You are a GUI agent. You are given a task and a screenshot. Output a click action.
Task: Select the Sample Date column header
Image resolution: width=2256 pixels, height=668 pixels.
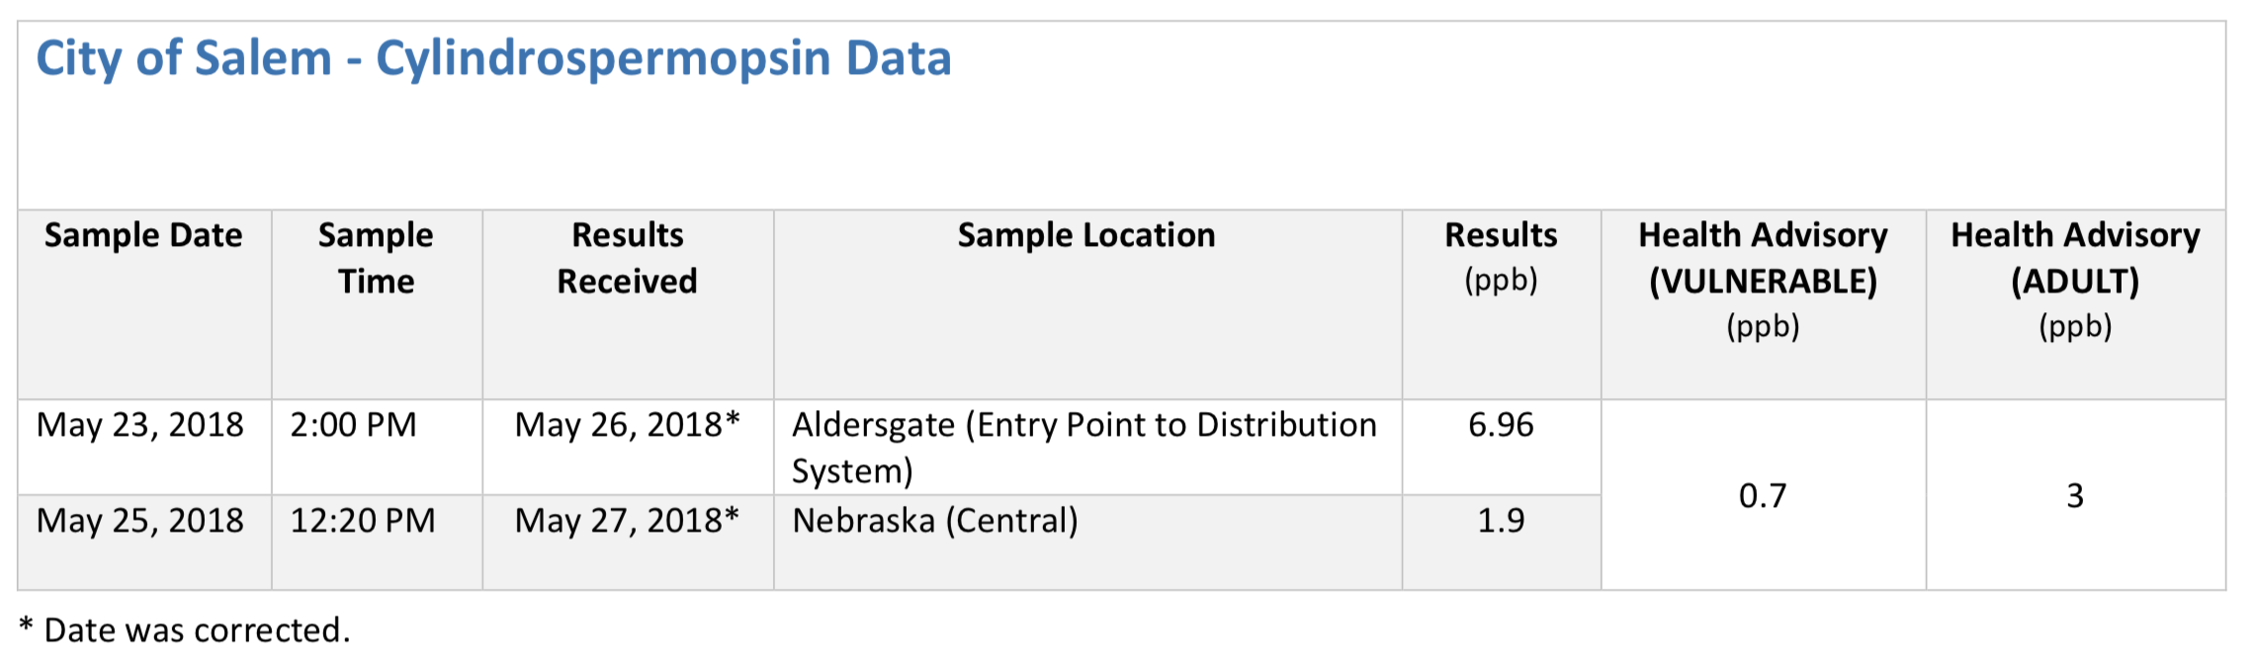pos(143,236)
